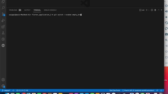The height and width of the screenshot is (94, 168).
Task: Switch to the Debug Console tab
Action: (50, 10)
